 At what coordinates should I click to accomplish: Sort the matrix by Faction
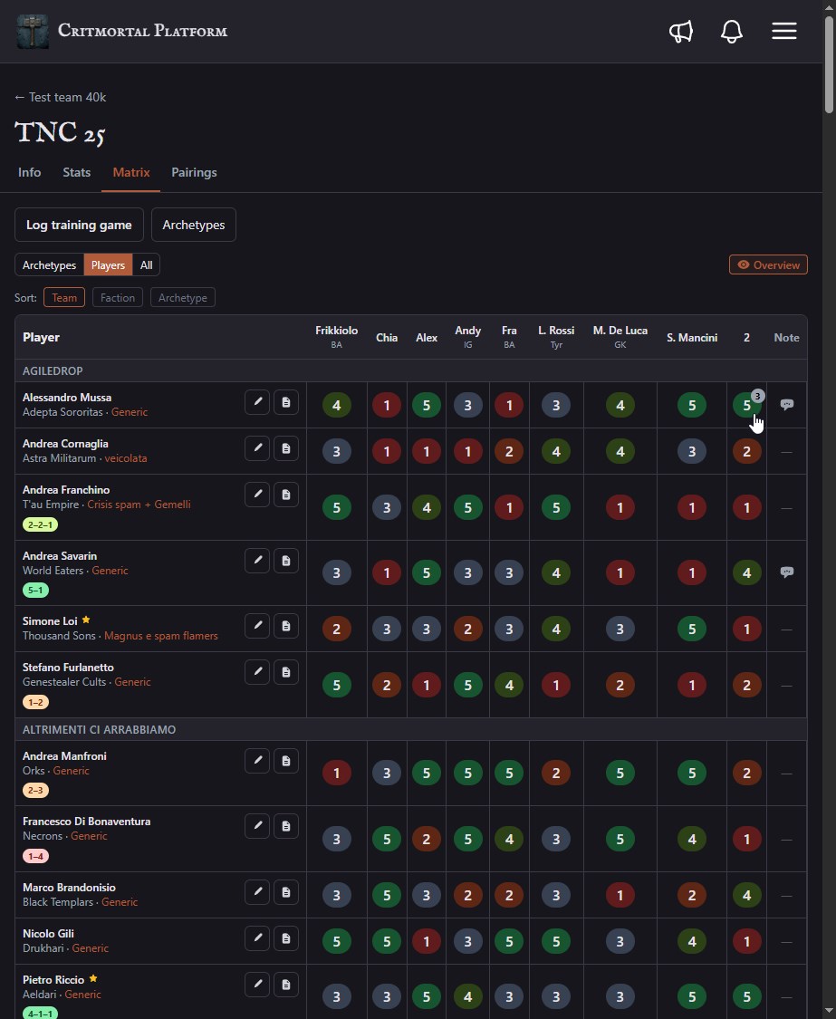tap(118, 298)
